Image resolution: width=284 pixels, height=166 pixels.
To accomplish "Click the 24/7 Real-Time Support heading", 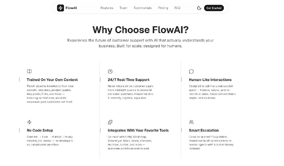I will pos(129,80).
